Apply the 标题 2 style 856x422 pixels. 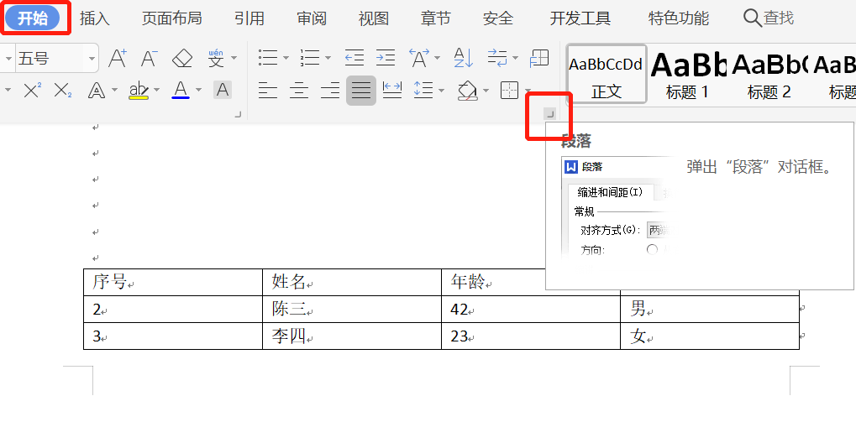(x=769, y=74)
